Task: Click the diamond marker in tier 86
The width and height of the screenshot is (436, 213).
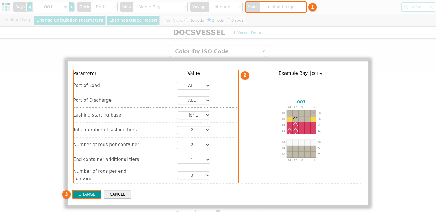Action: pyautogui.click(x=295, y=119)
